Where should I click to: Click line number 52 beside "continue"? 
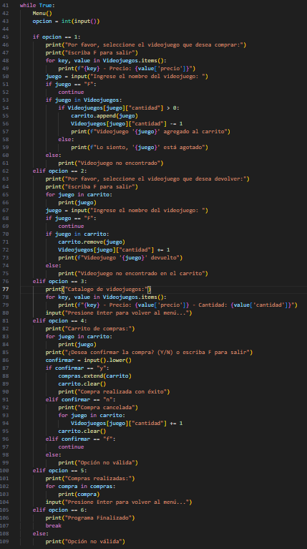6,92
